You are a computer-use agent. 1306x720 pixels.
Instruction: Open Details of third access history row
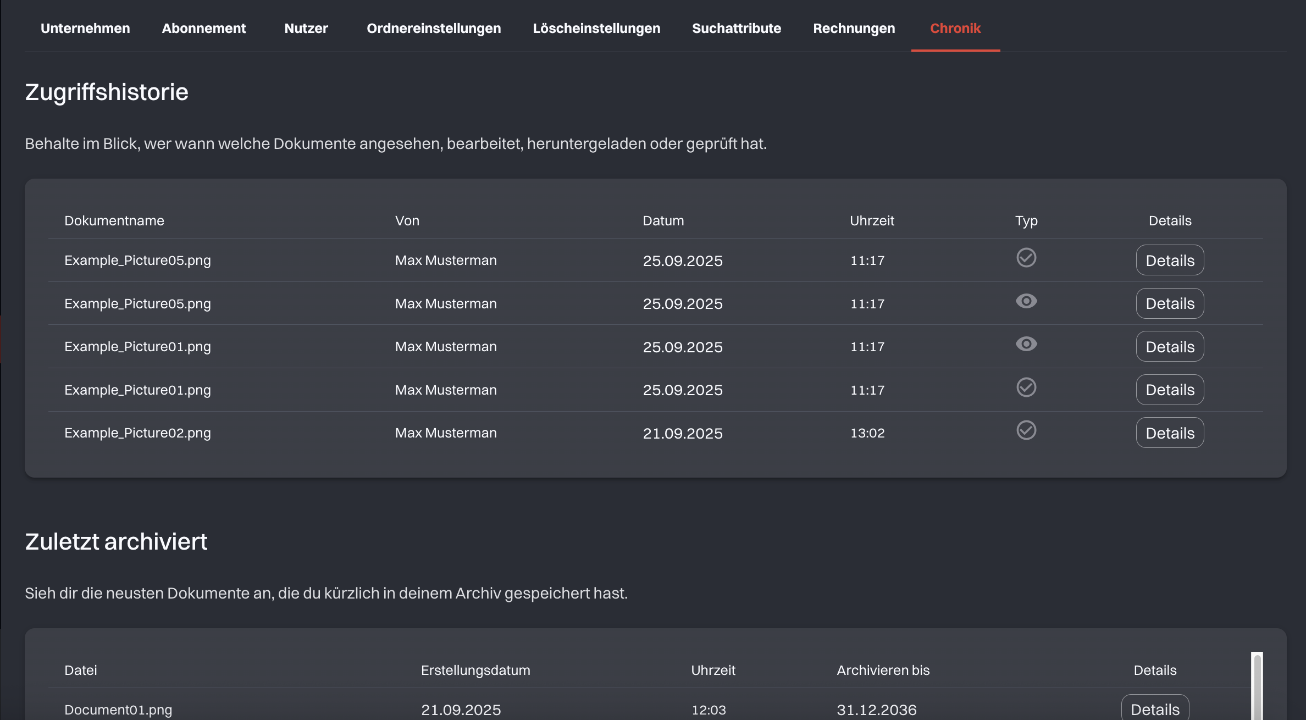[x=1170, y=347]
